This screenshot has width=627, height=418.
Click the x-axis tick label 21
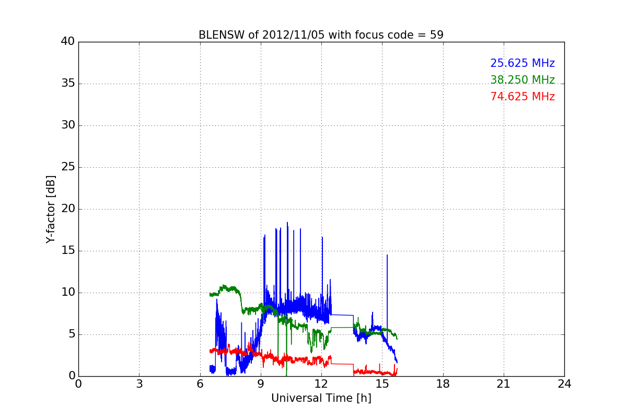point(504,384)
